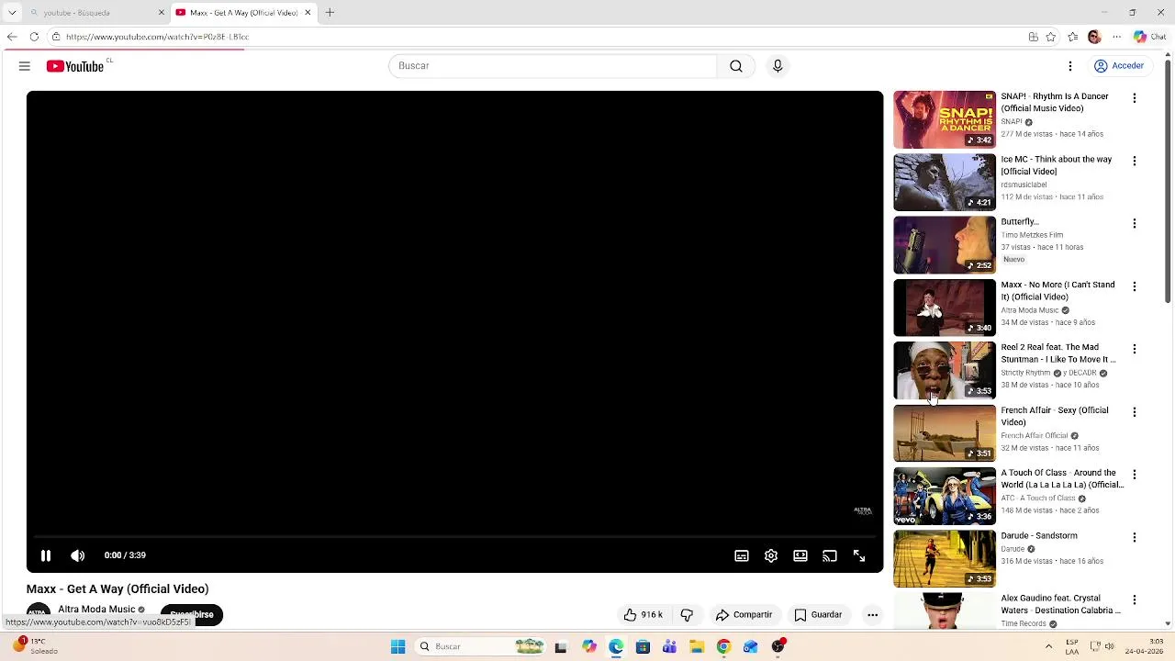Like the video with 916 k
This screenshot has width=1175, height=661.
point(643,615)
